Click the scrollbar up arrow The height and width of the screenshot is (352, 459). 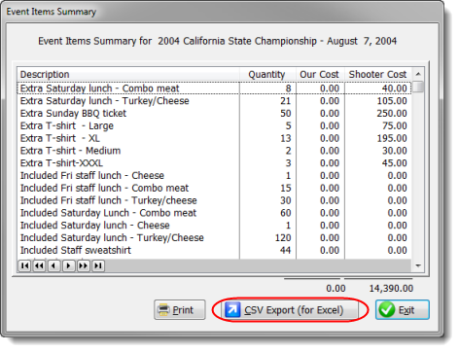418,74
